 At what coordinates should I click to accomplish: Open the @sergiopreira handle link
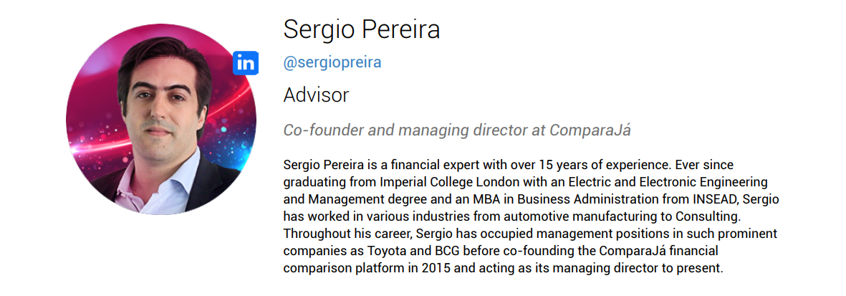[x=332, y=62]
